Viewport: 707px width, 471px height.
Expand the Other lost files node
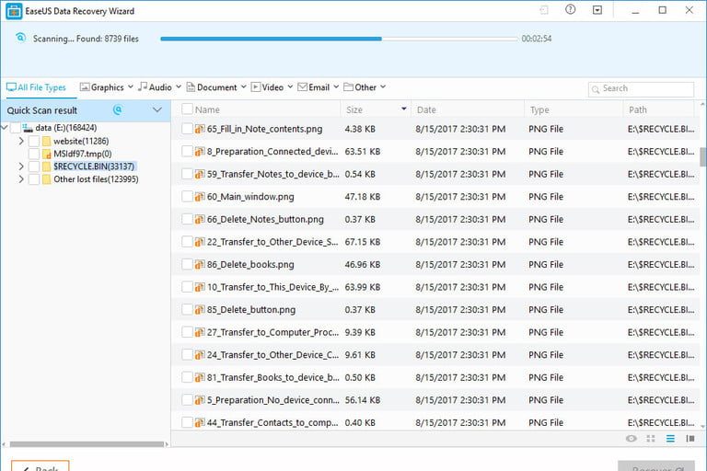click(21, 179)
